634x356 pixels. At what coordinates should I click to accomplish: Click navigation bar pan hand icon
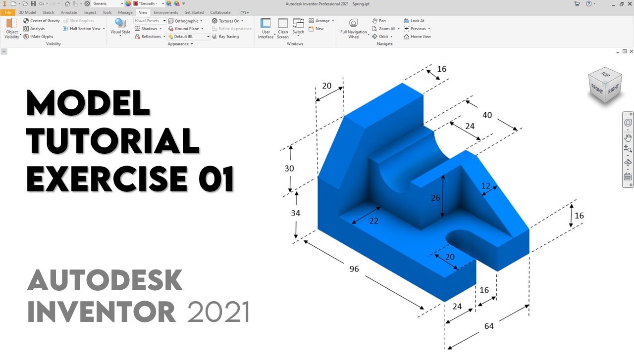coord(628,137)
